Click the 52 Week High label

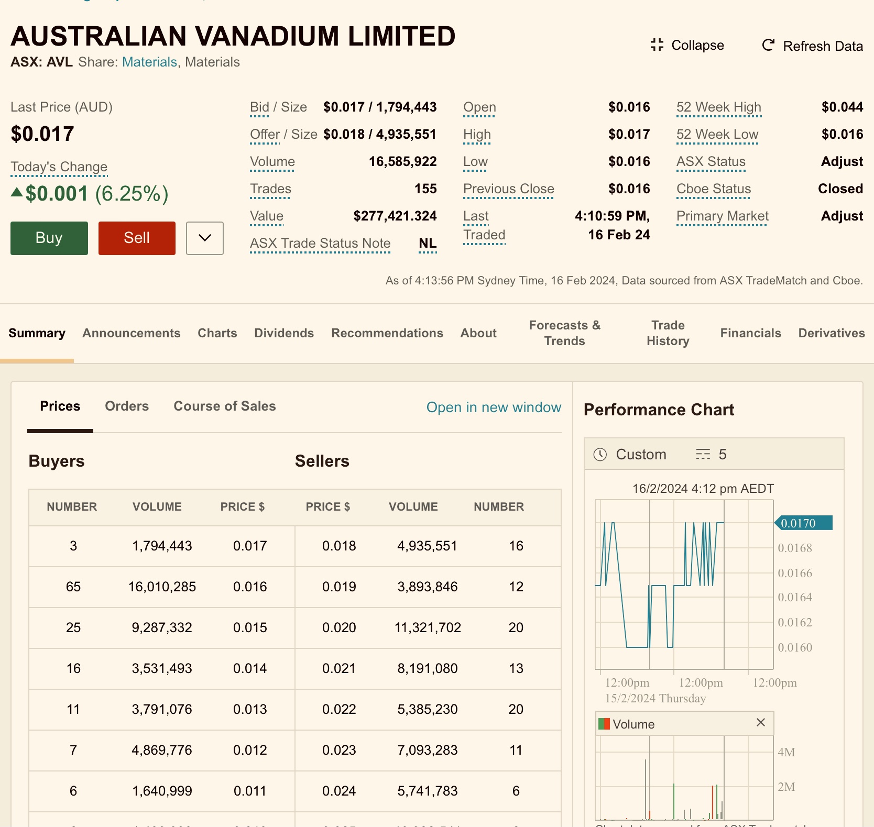[x=719, y=107]
